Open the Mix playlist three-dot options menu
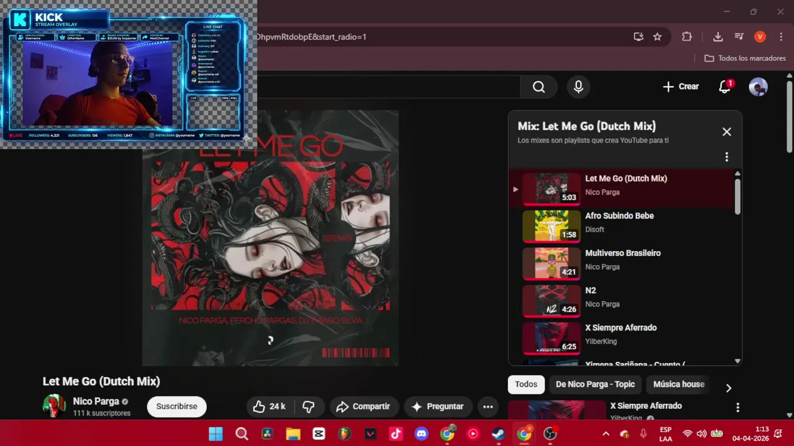 click(x=726, y=157)
